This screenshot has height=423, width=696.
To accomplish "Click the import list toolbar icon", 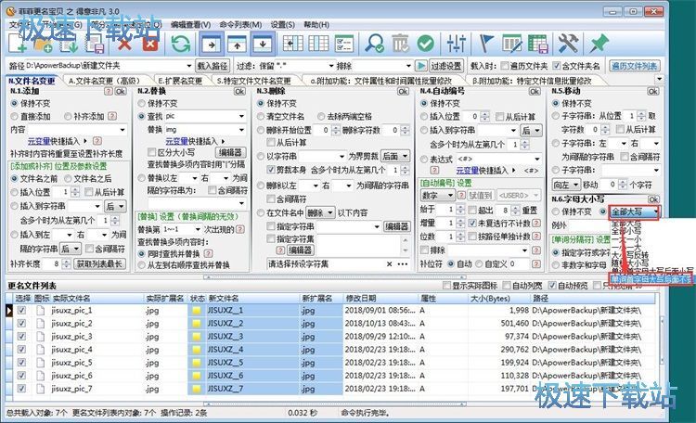I will tap(69, 44).
